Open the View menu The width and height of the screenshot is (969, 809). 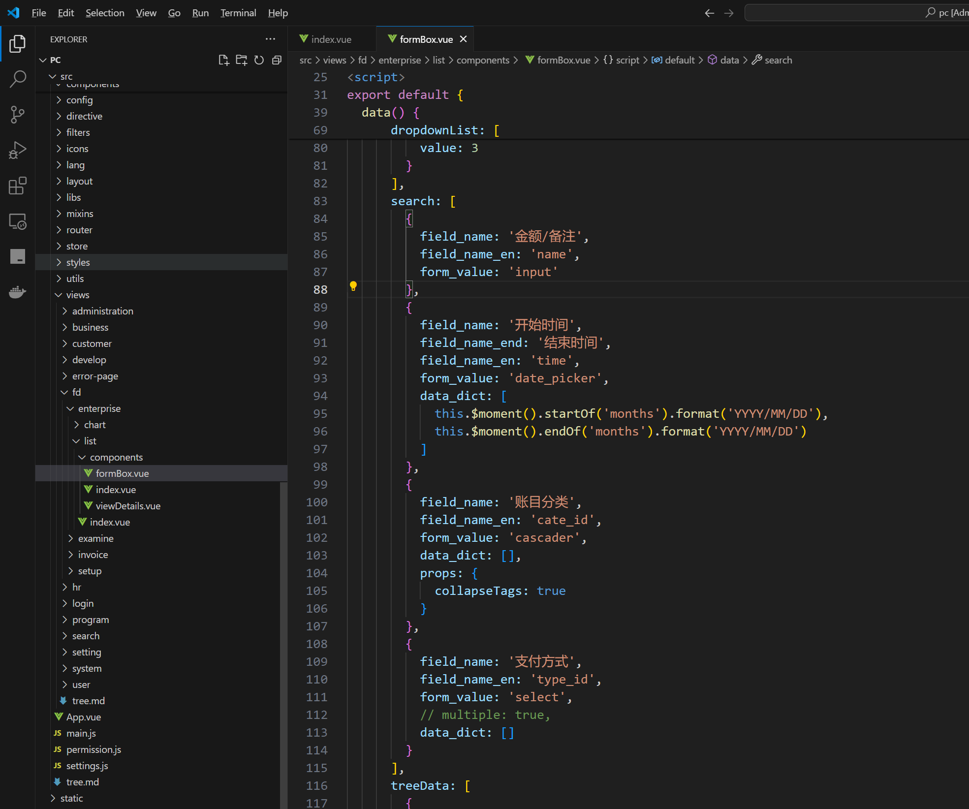click(x=146, y=13)
